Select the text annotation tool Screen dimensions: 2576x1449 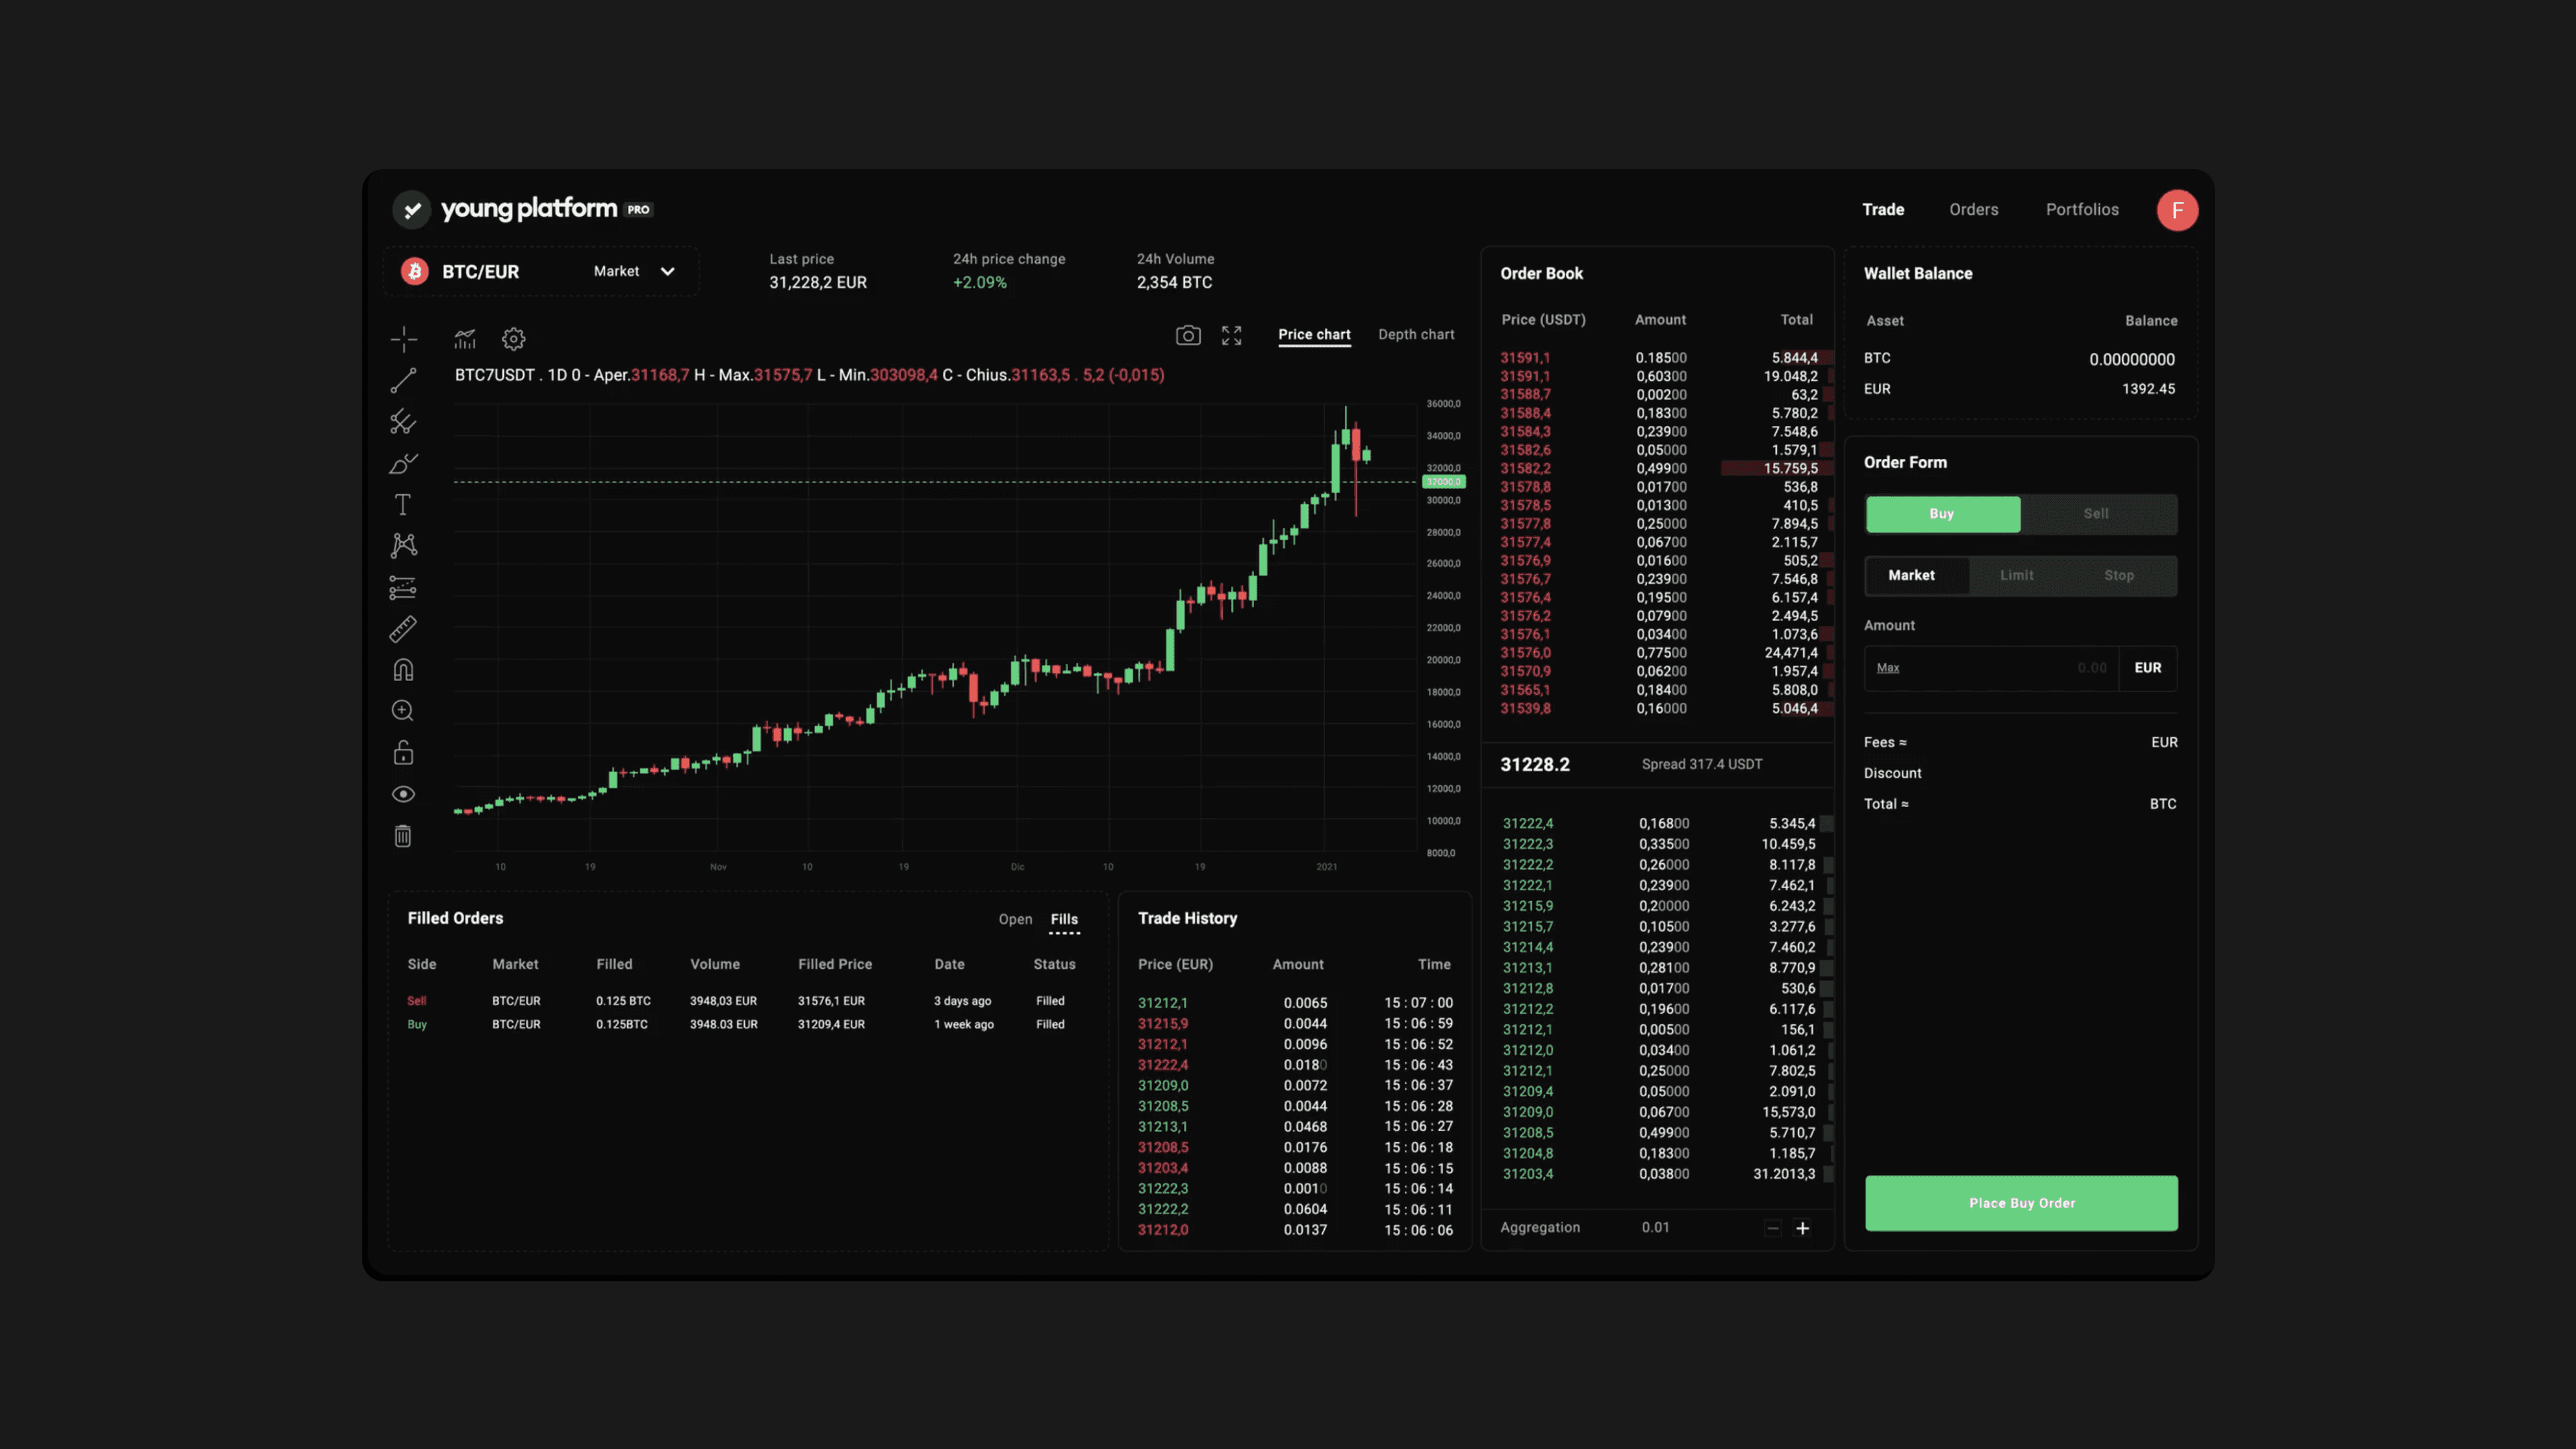(402, 506)
